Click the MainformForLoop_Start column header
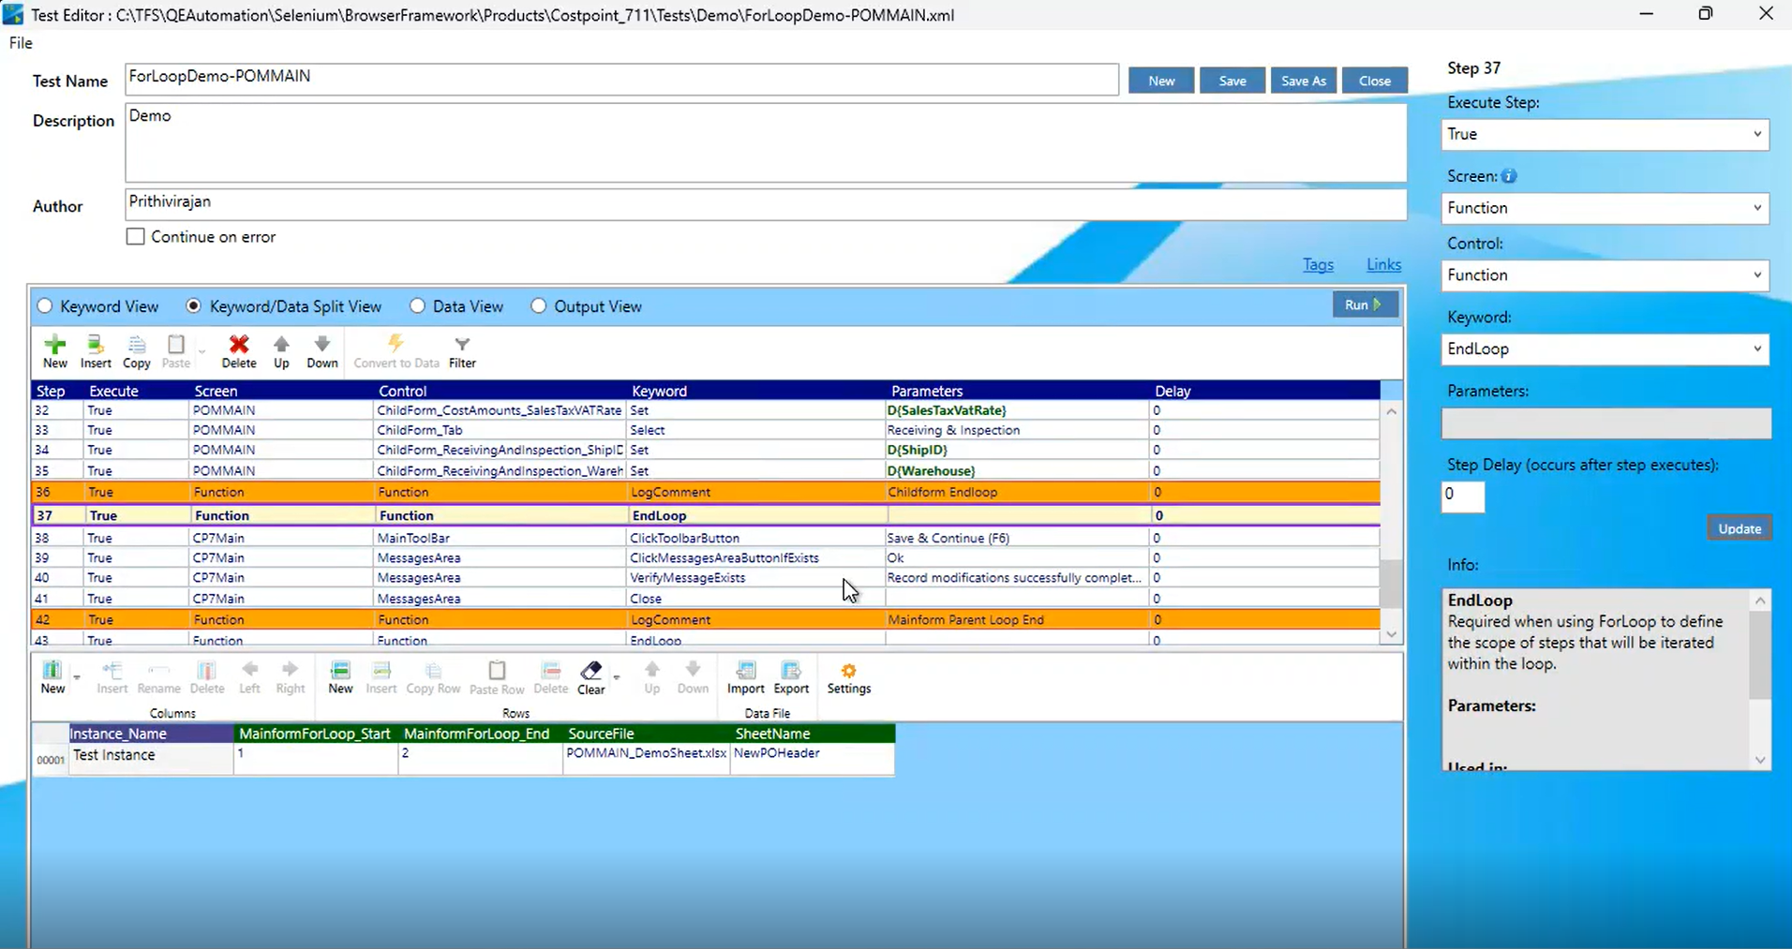 316,734
